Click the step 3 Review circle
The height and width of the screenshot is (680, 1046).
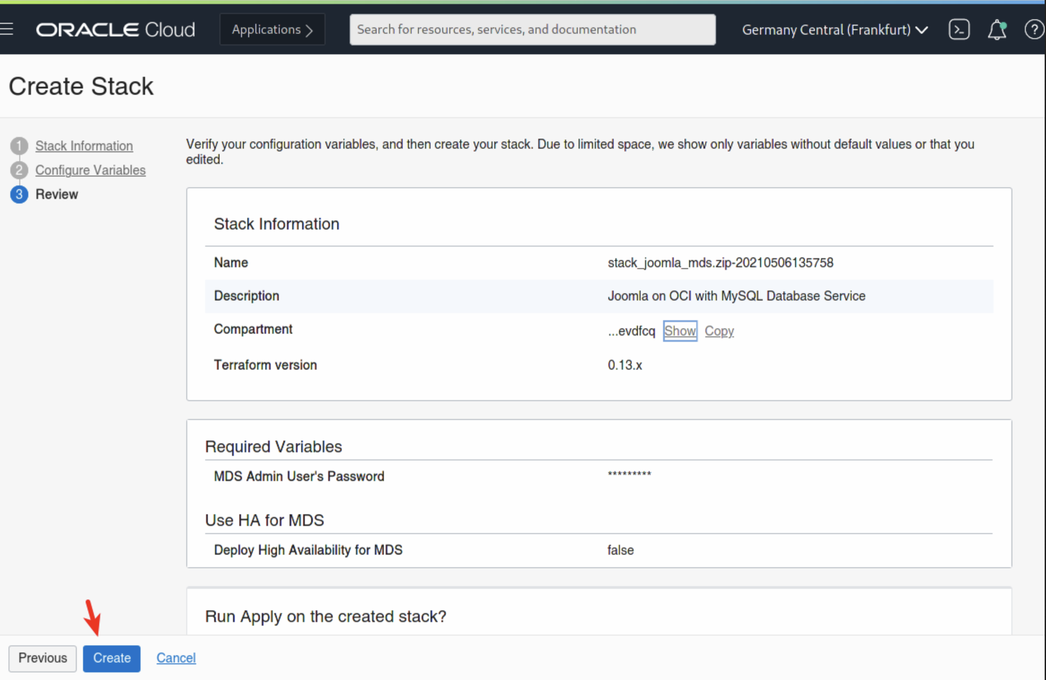tap(19, 194)
